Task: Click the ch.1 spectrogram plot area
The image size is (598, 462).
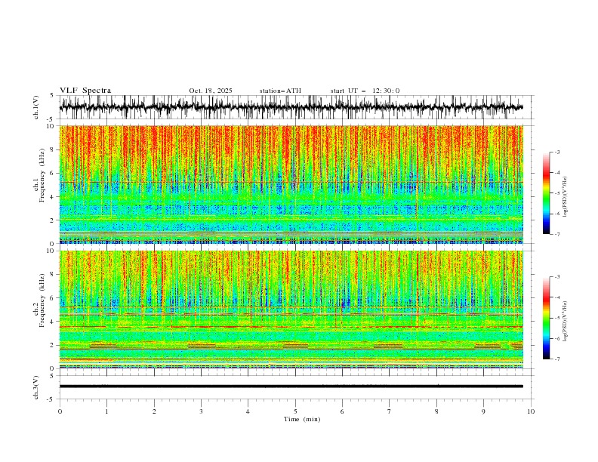Action: coord(291,184)
